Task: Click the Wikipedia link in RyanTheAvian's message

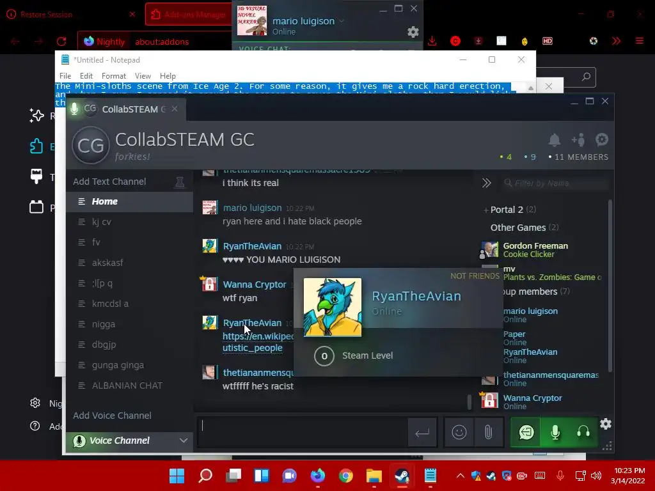Action: [x=258, y=342]
